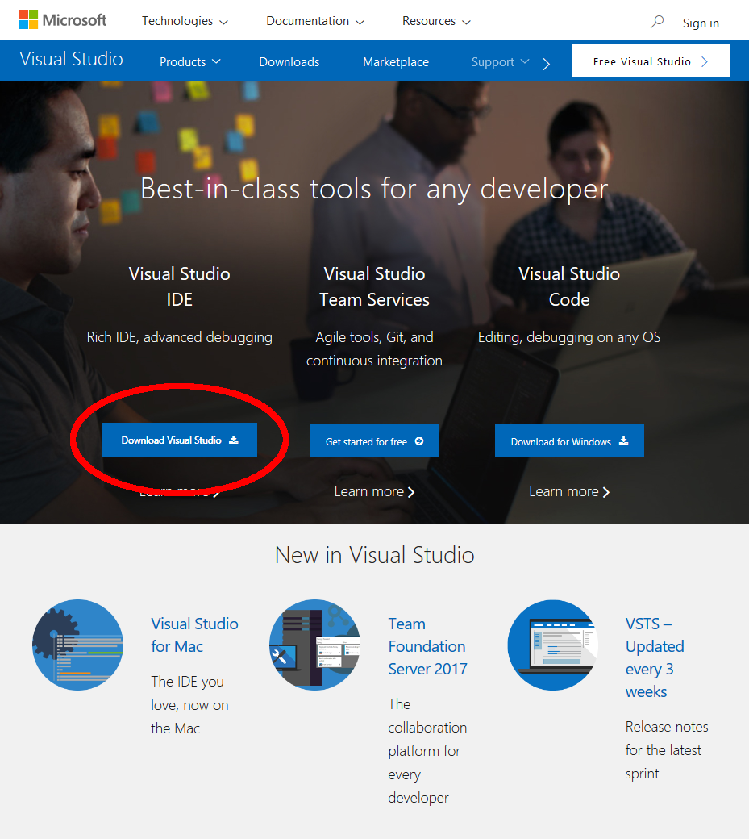Click the Visual Studio brand title

(x=72, y=59)
